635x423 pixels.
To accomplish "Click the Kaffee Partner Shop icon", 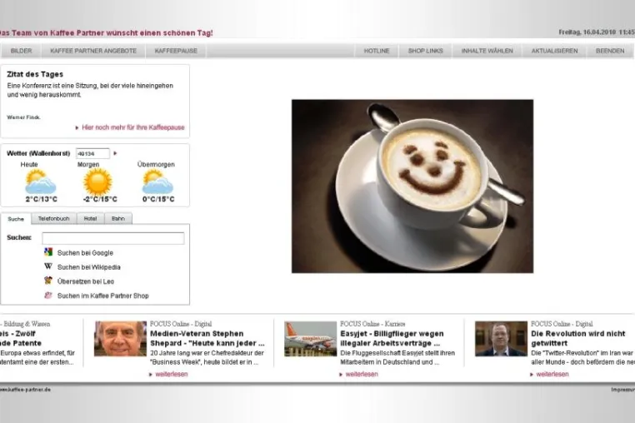I will point(48,295).
